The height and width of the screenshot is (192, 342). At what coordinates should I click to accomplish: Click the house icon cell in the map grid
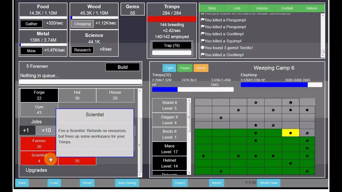click(x=290, y=102)
